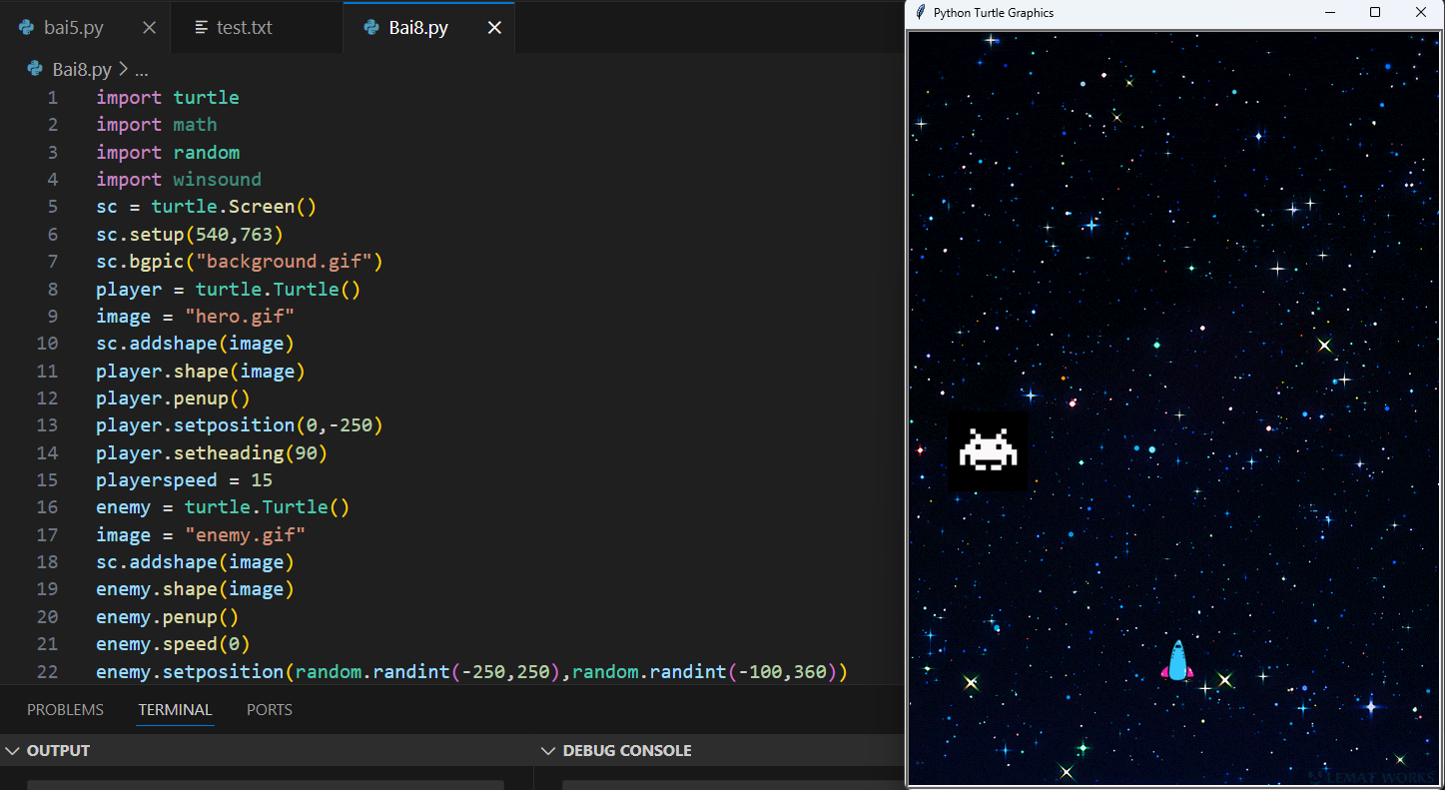Viewport: 1445px width, 790px height.
Task: Maximize the Python Turtle Graphics window
Action: [1375, 13]
